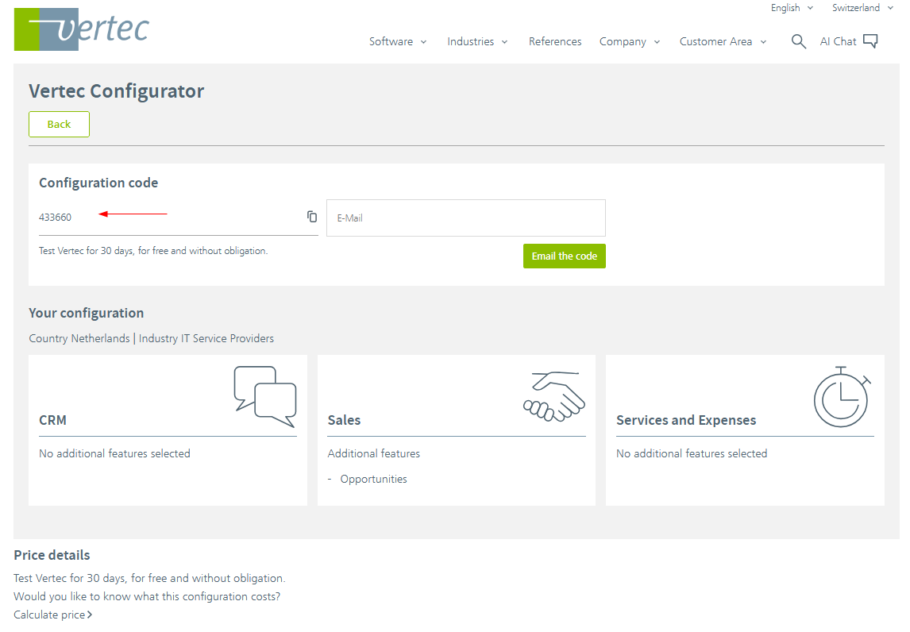Click the CRM chat bubbles icon
Screen dimensions: 910x632
pos(265,396)
